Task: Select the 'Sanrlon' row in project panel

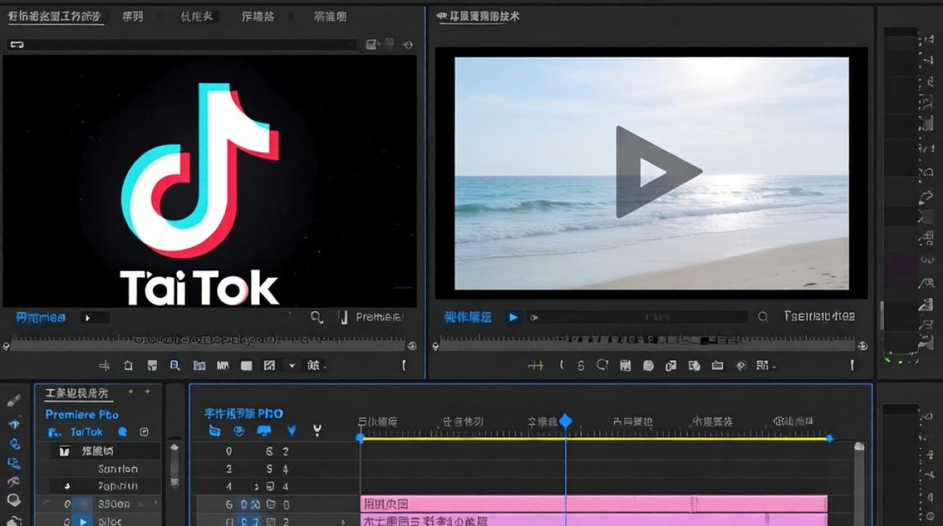Action: [118, 468]
